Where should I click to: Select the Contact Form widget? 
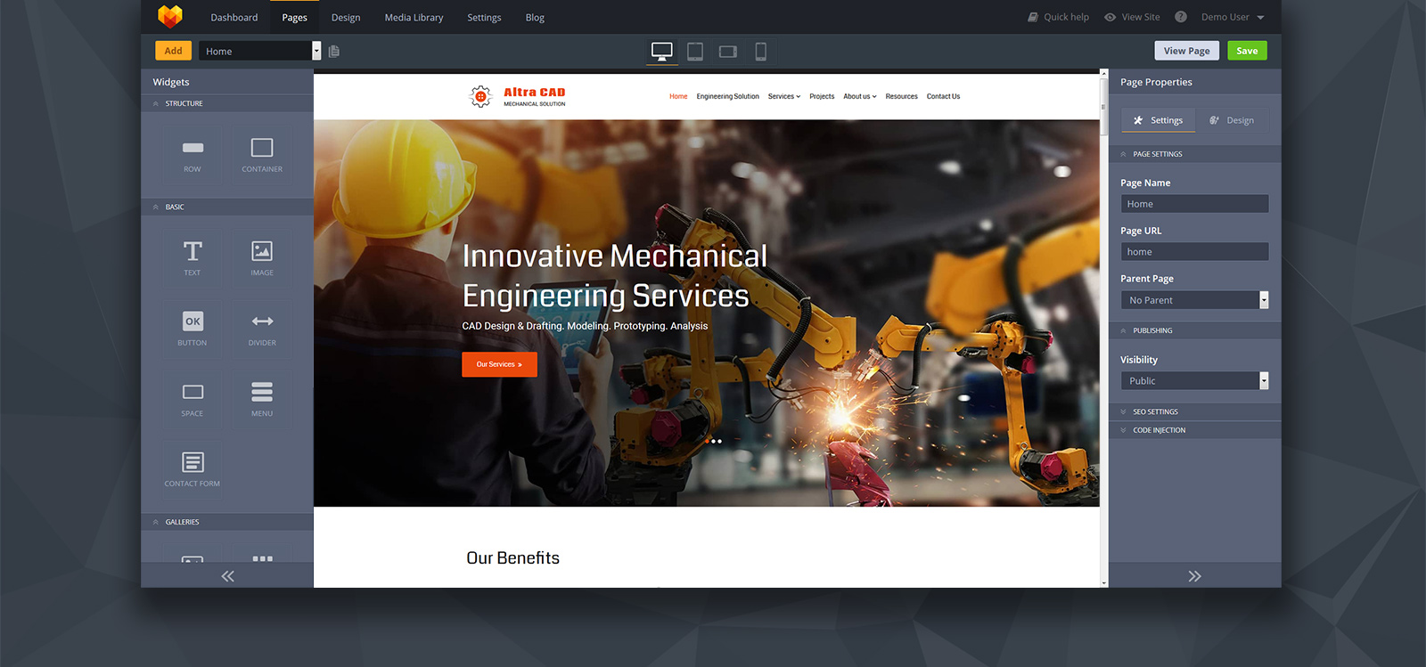click(193, 468)
